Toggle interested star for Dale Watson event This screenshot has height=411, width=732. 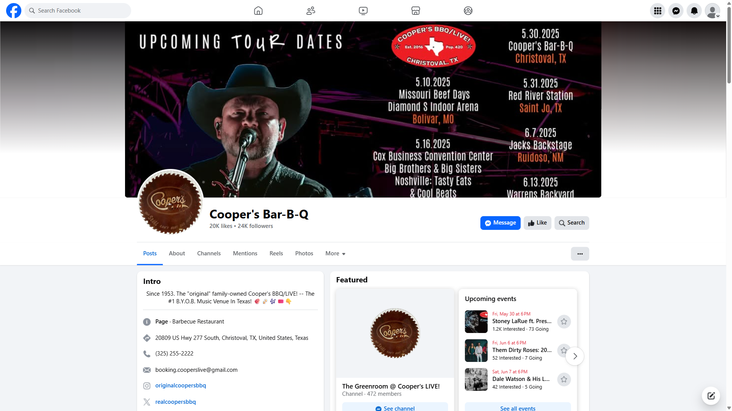click(564, 379)
